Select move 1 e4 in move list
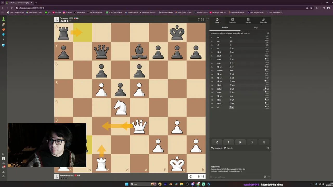This screenshot has height=187, width=333. tap(218, 37)
